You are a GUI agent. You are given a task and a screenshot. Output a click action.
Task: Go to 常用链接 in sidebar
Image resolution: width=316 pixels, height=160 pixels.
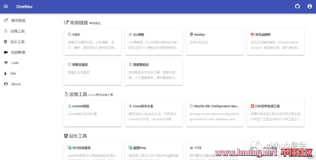18,21
